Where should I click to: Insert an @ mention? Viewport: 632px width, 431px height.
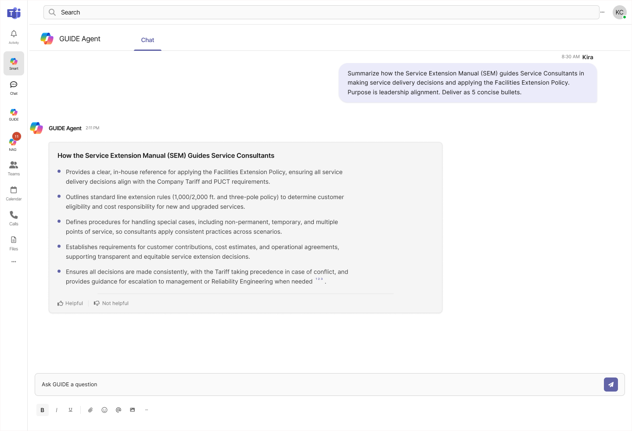click(x=118, y=410)
